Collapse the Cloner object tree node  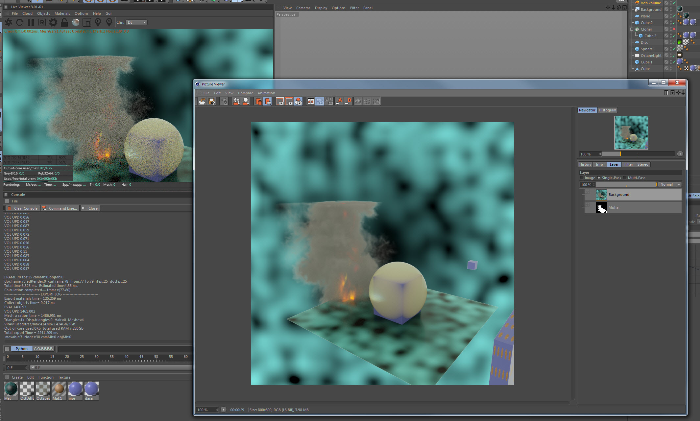[632, 29]
